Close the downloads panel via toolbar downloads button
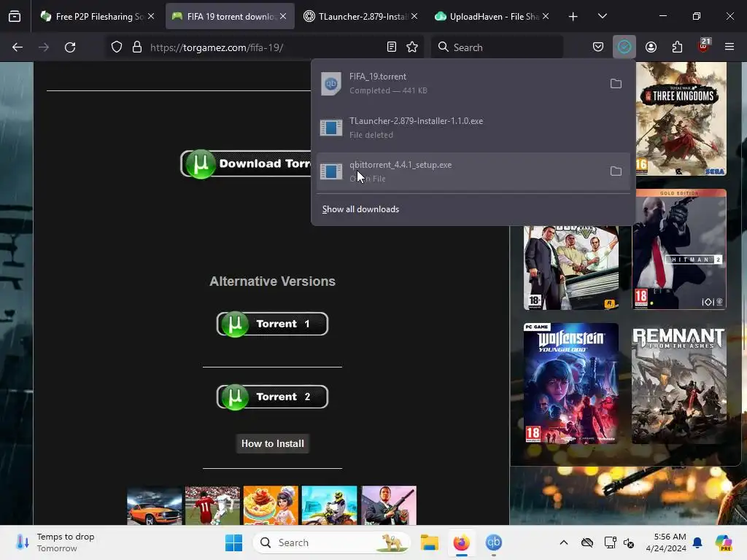The width and height of the screenshot is (747, 560). tap(624, 47)
